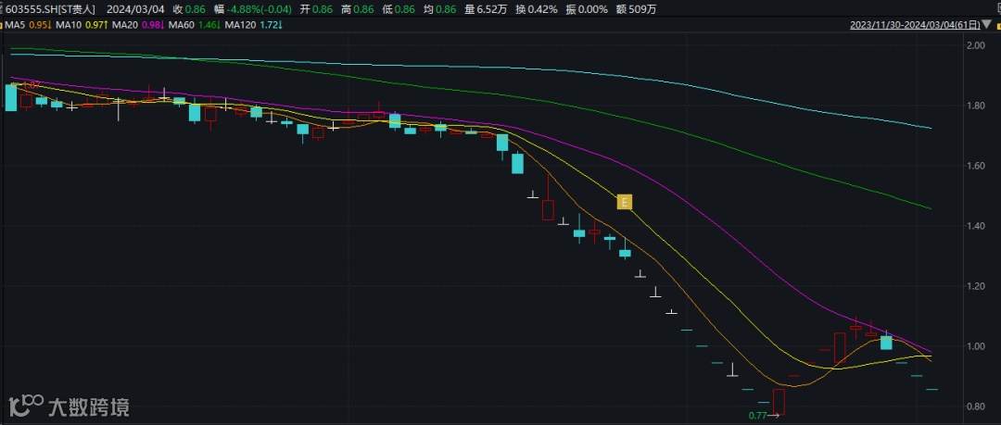Click the 0.80 price axis label
Image resolution: width=1001 pixels, height=425 pixels.
tap(975, 406)
